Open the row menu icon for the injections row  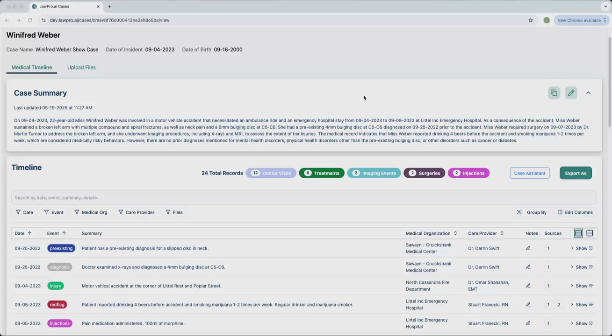(x=591, y=323)
